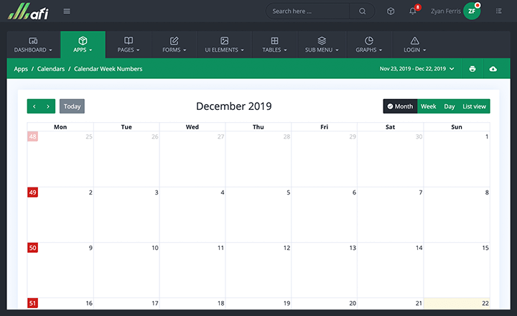Viewport: 517px width, 316px height.
Task: Go to Calendars breadcrumb link
Action: tap(51, 69)
